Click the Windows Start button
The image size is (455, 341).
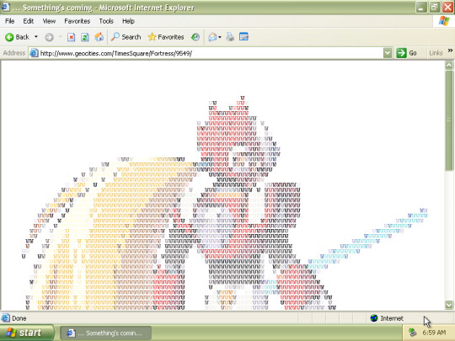coord(27,333)
